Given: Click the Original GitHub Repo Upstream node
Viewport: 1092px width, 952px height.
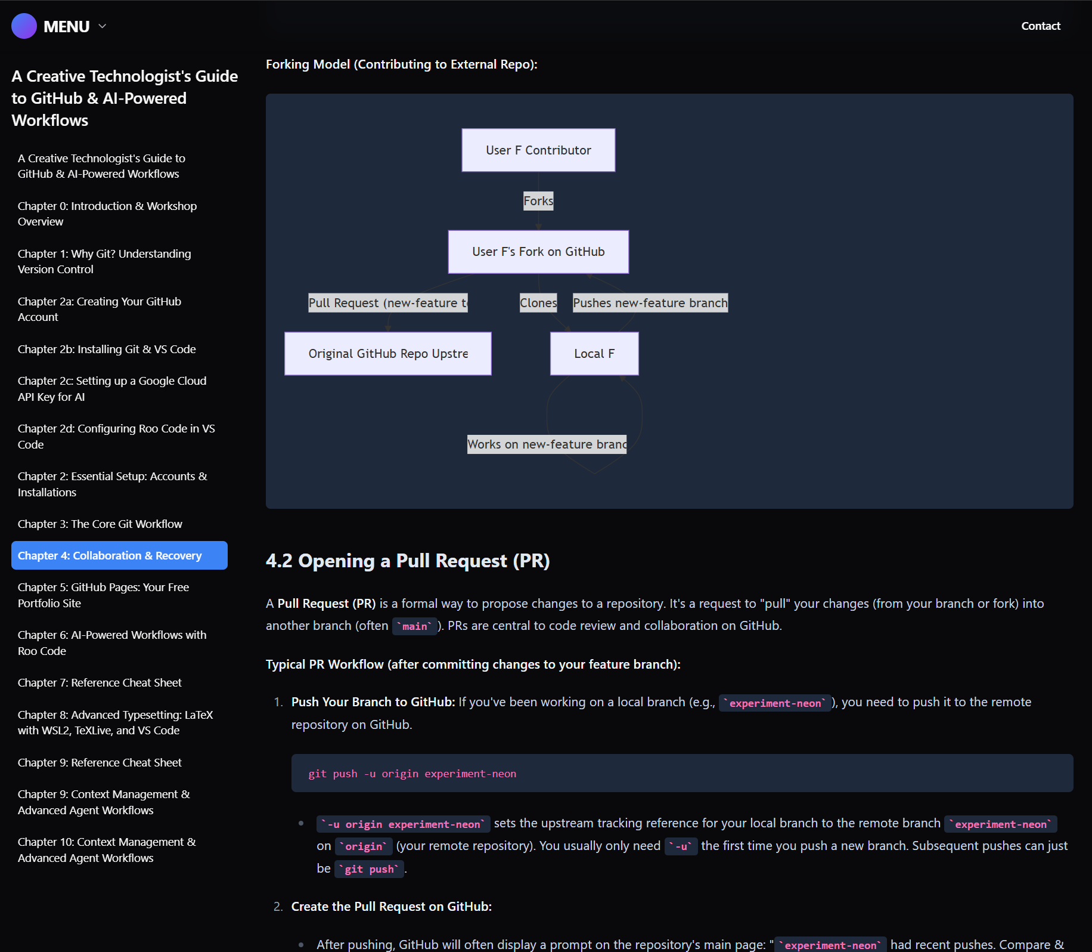Looking at the screenshot, I should click(x=388, y=354).
